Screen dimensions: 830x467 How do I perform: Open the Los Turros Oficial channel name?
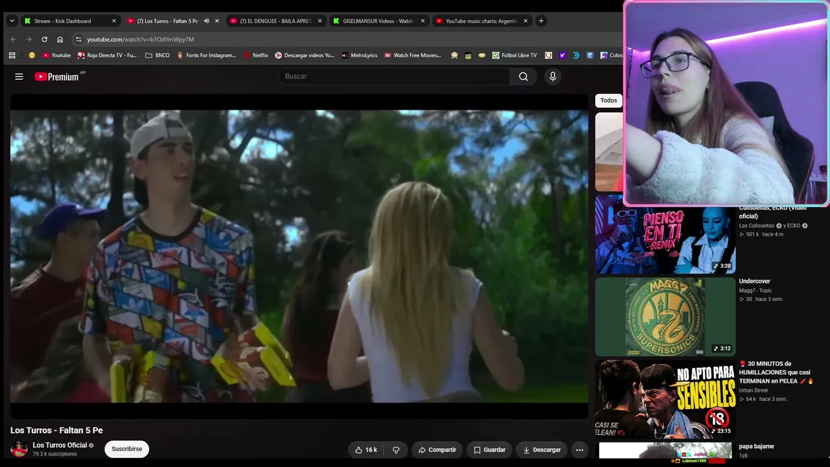(60, 445)
